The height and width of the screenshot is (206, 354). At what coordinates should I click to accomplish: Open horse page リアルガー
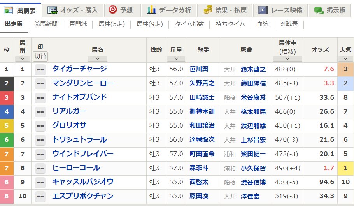tap(69, 111)
